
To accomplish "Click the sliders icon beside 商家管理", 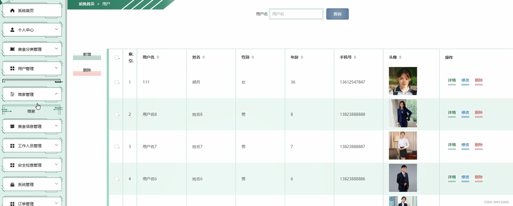I will 12,94.
